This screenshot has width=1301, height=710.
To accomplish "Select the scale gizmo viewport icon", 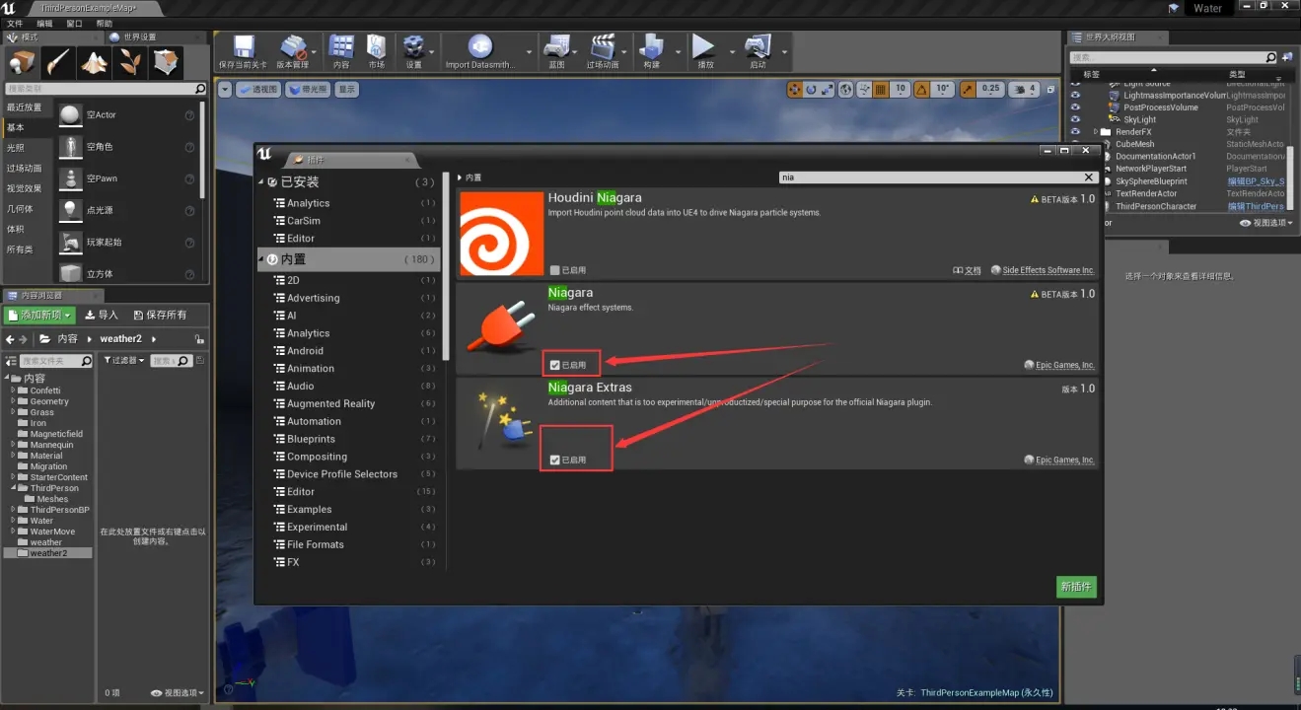I will (828, 89).
